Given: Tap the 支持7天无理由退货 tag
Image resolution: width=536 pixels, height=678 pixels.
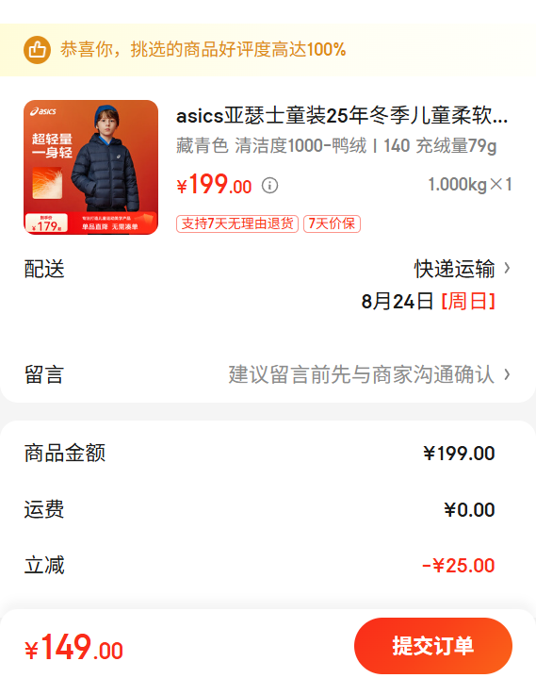Looking at the screenshot, I should point(237,223).
